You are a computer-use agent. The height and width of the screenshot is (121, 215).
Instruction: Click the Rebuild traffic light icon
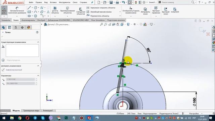click(136, 2)
